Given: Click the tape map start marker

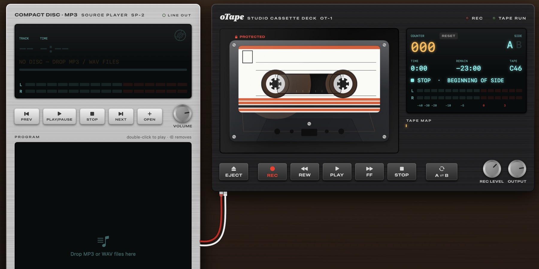Looking at the screenshot, I should click(406, 126).
